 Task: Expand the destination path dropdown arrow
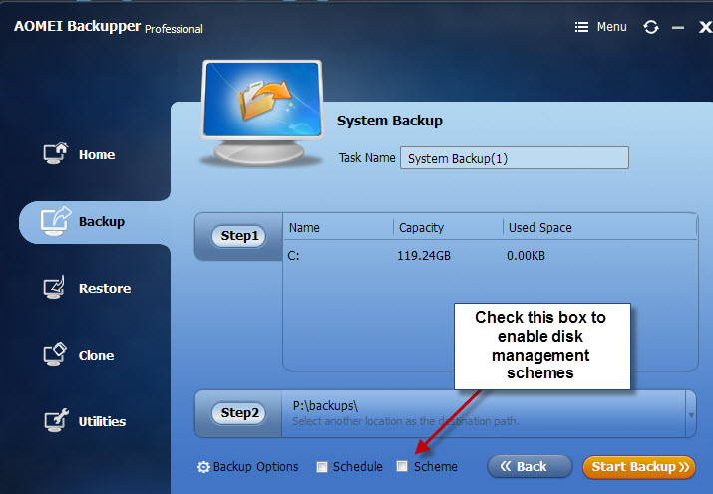[x=691, y=415]
